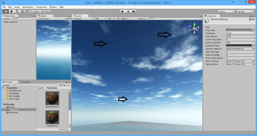257x136 pixels.
Task: Open the Fog Mode dropdown
Action: tap(240, 33)
